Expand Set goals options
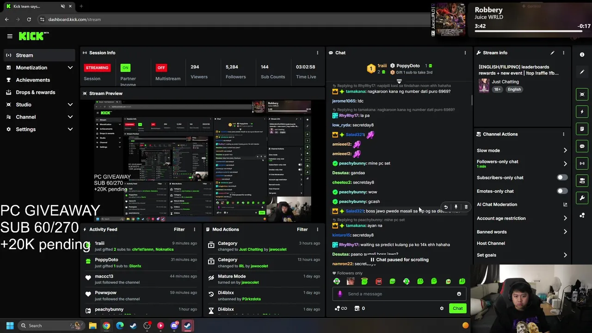 tap(565, 255)
